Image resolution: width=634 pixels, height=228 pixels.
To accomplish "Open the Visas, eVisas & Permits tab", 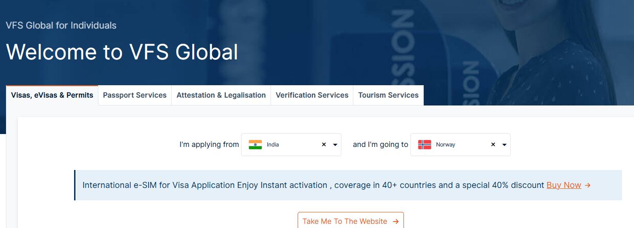I will tap(52, 95).
